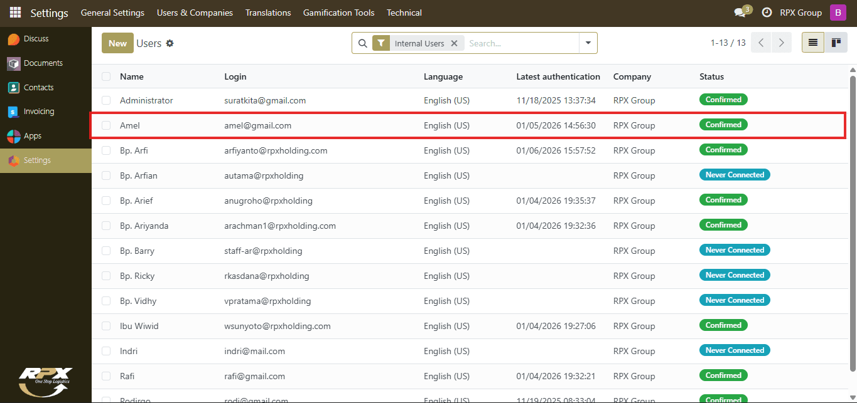Click 01/04/2026 19:32:36 authentication cell
This screenshot has height=403, width=857.
pyautogui.click(x=556, y=226)
